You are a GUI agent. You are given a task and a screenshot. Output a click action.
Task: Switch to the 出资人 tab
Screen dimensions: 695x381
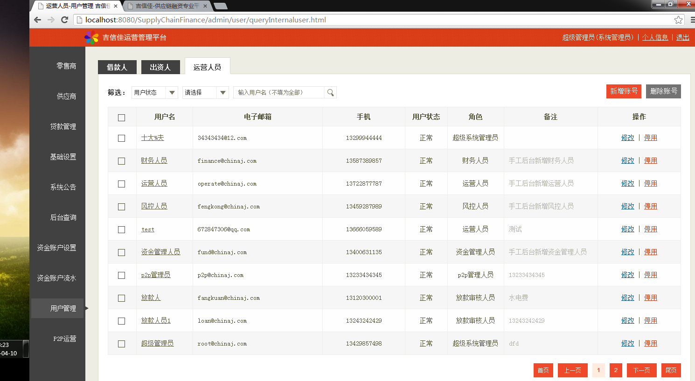tap(160, 67)
